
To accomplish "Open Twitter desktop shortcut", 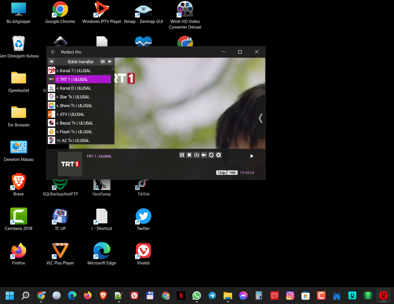I will pyautogui.click(x=143, y=220).
